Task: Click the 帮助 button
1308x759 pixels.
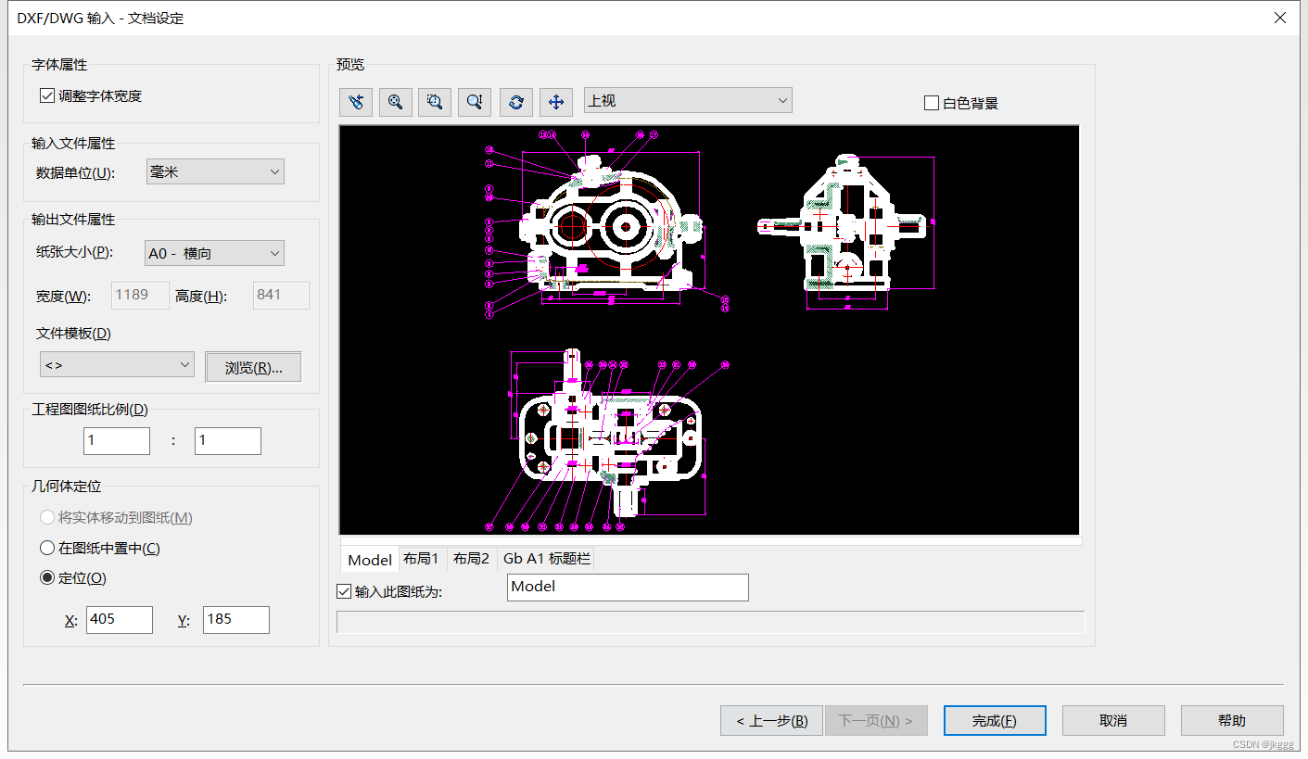Action: tap(1232, 720)
